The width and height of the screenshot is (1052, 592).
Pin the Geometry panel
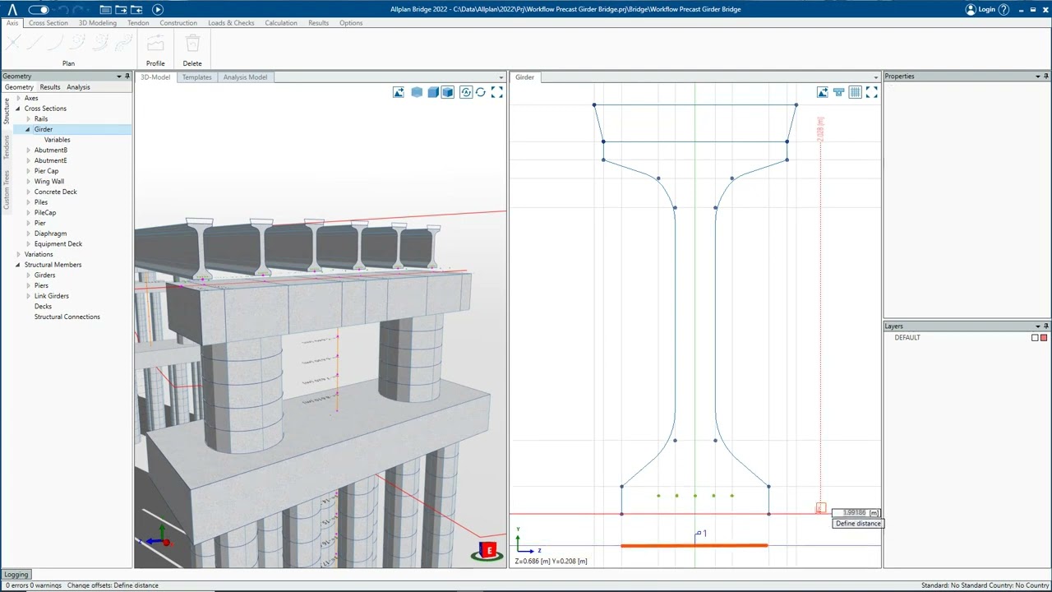click(x=127, y=76)
